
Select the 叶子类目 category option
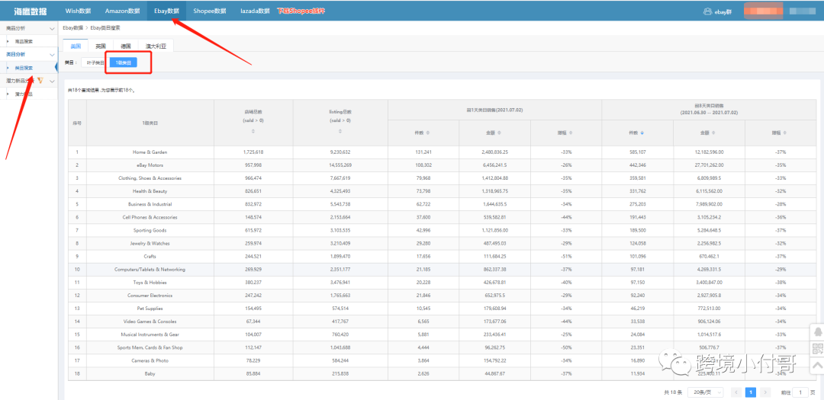95,62
